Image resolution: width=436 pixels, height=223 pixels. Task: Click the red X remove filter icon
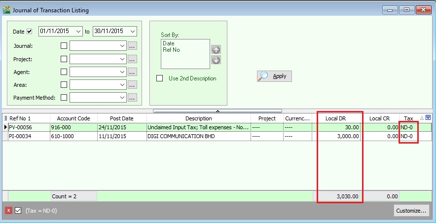tap(8, 211)
